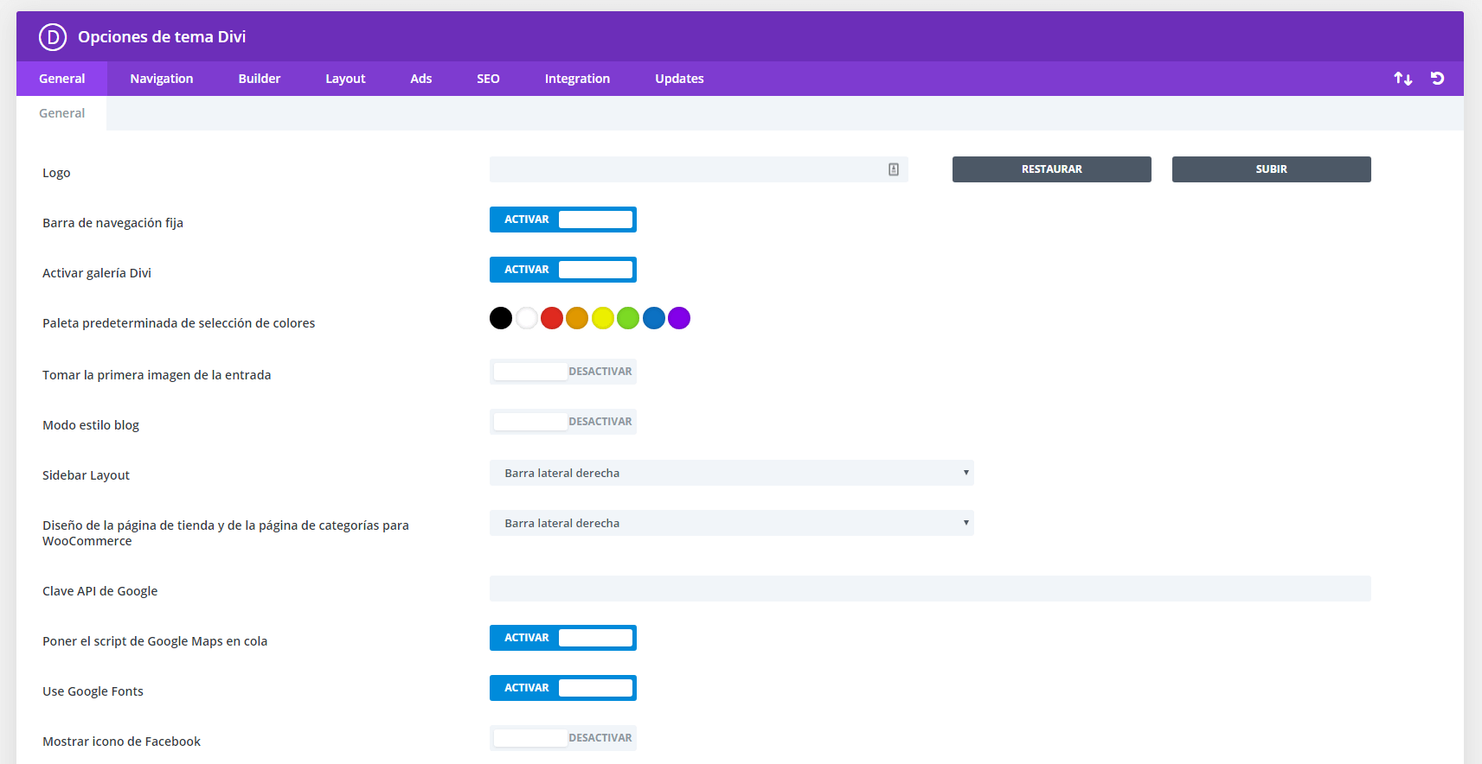
Task: Click the 'Paleta predeterminada de selección de colores' label
Action: [179, 323]
